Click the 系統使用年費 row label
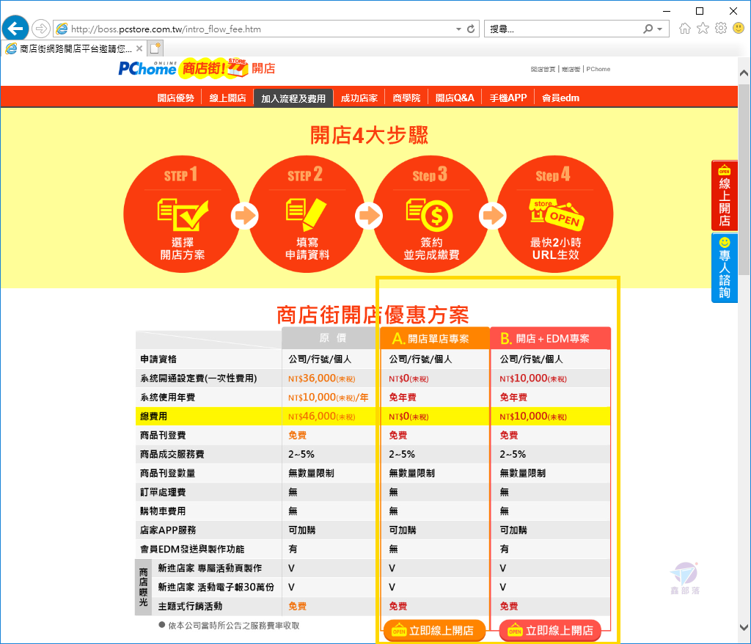Viewport: 751px width, 644px height. click(168, 398)
